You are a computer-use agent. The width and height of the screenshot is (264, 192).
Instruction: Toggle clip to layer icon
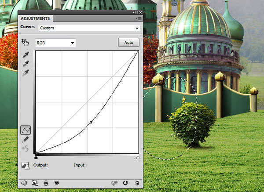(x=46, y=183)
